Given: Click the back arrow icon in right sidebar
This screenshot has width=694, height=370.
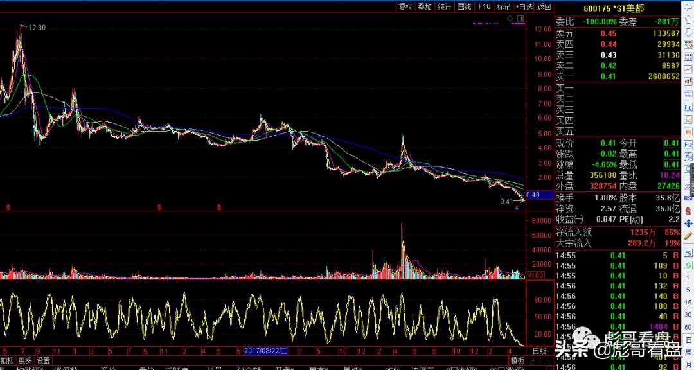Looking at the screenshot, I should [688, 8].
